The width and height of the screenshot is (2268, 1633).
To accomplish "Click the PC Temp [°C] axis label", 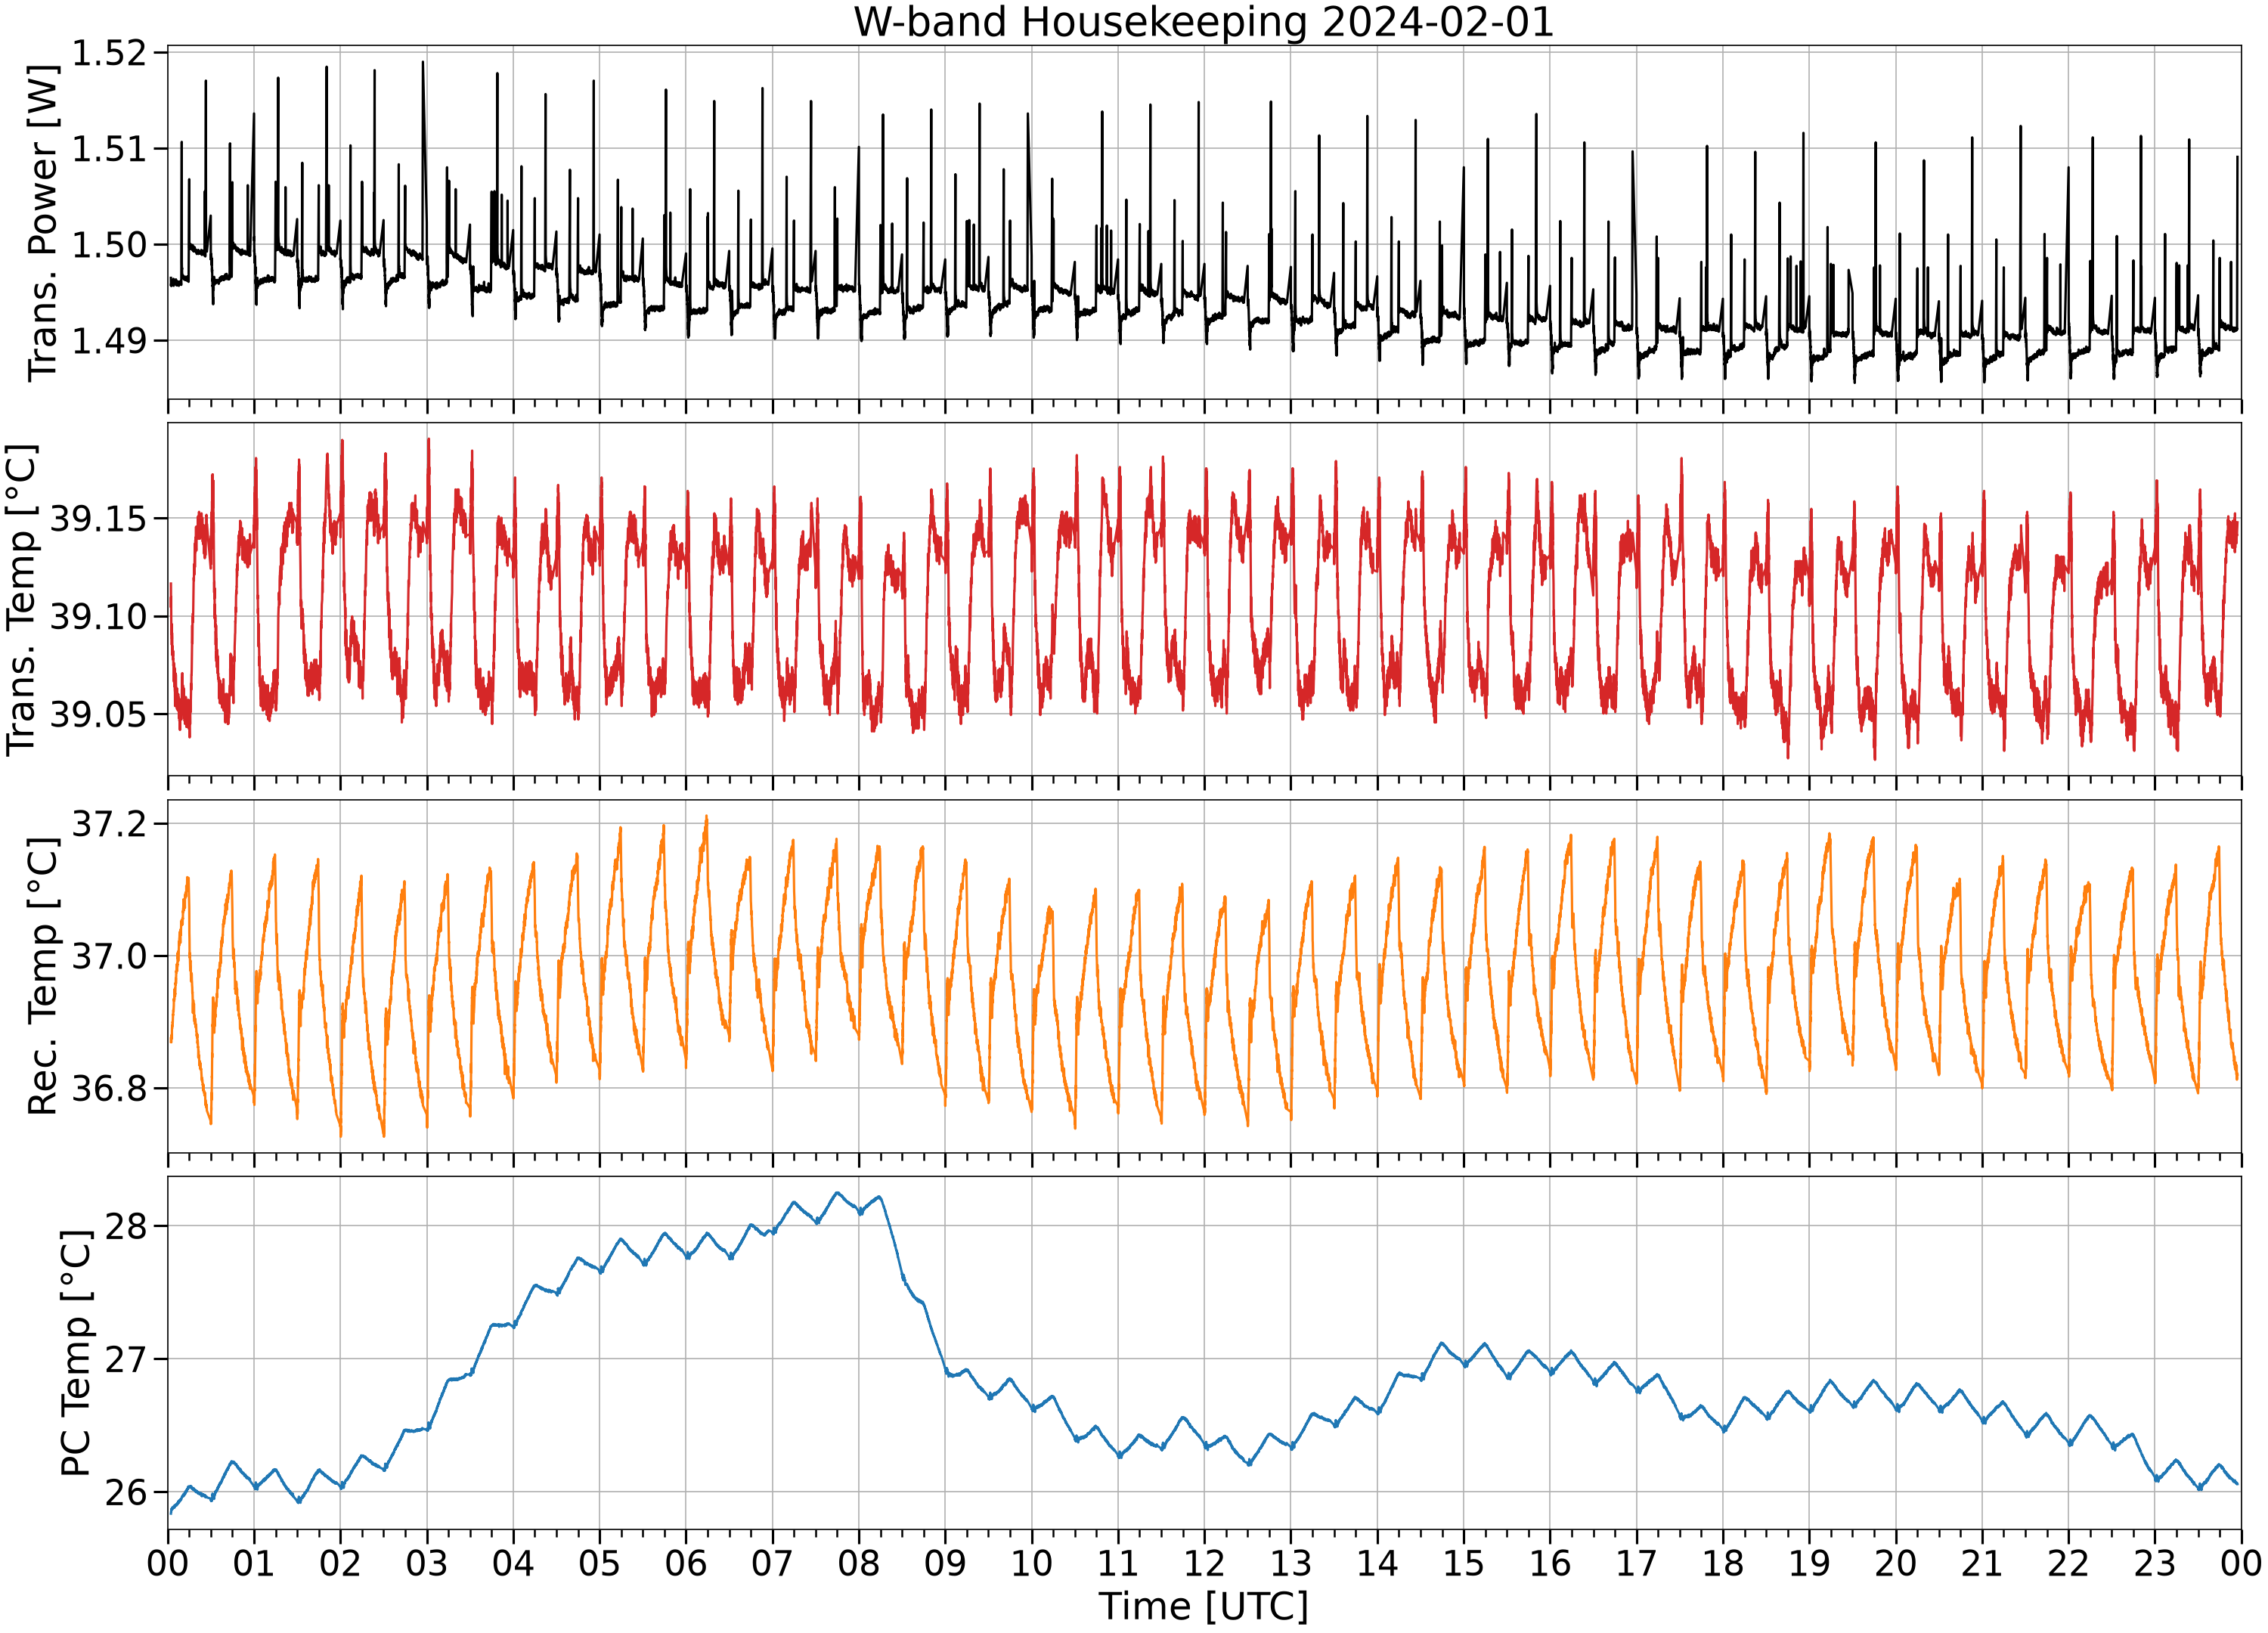I will point(76,1353).
